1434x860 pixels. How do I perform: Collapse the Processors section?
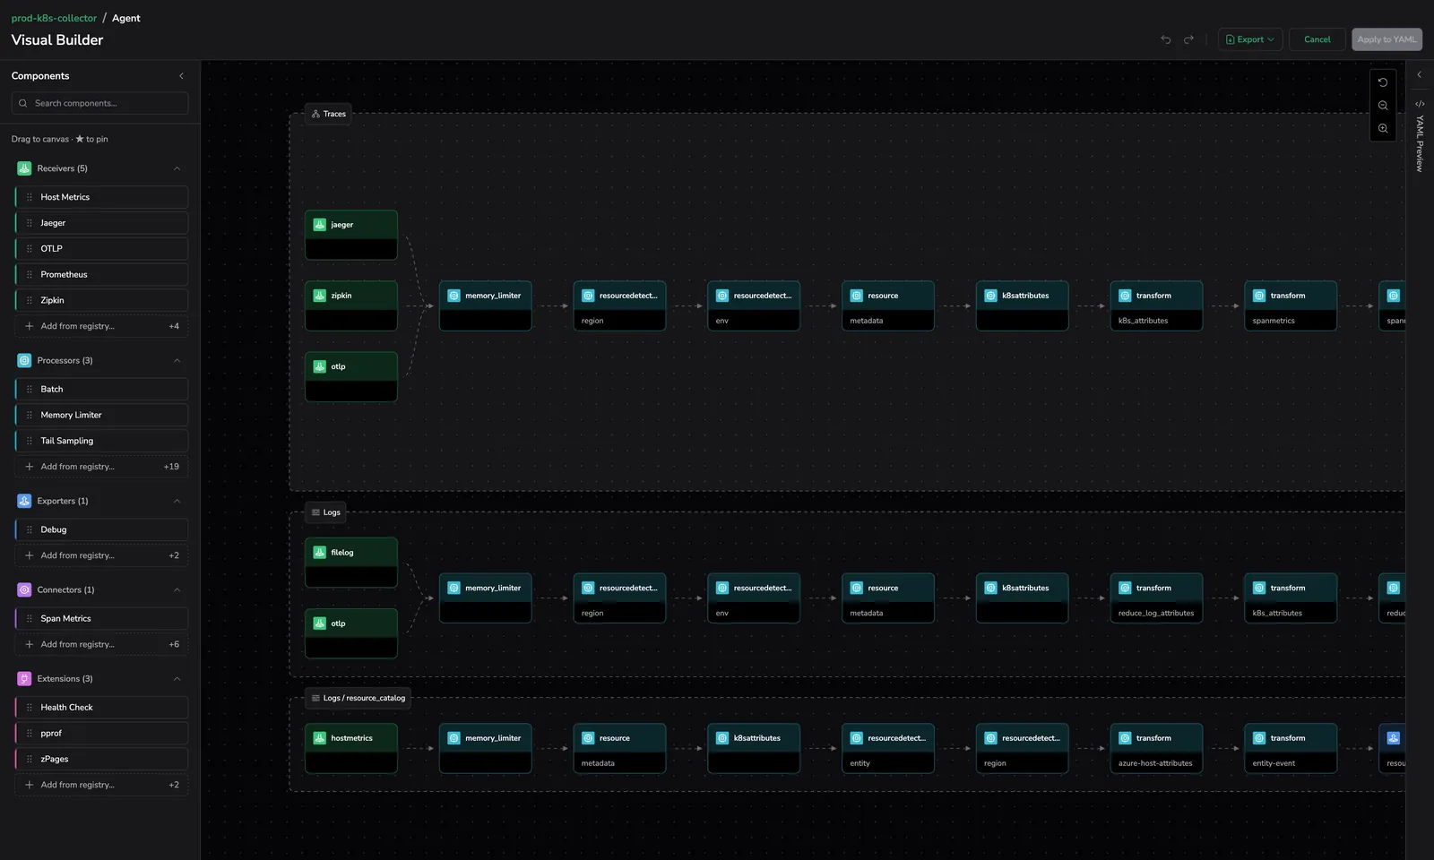(177, 360)
